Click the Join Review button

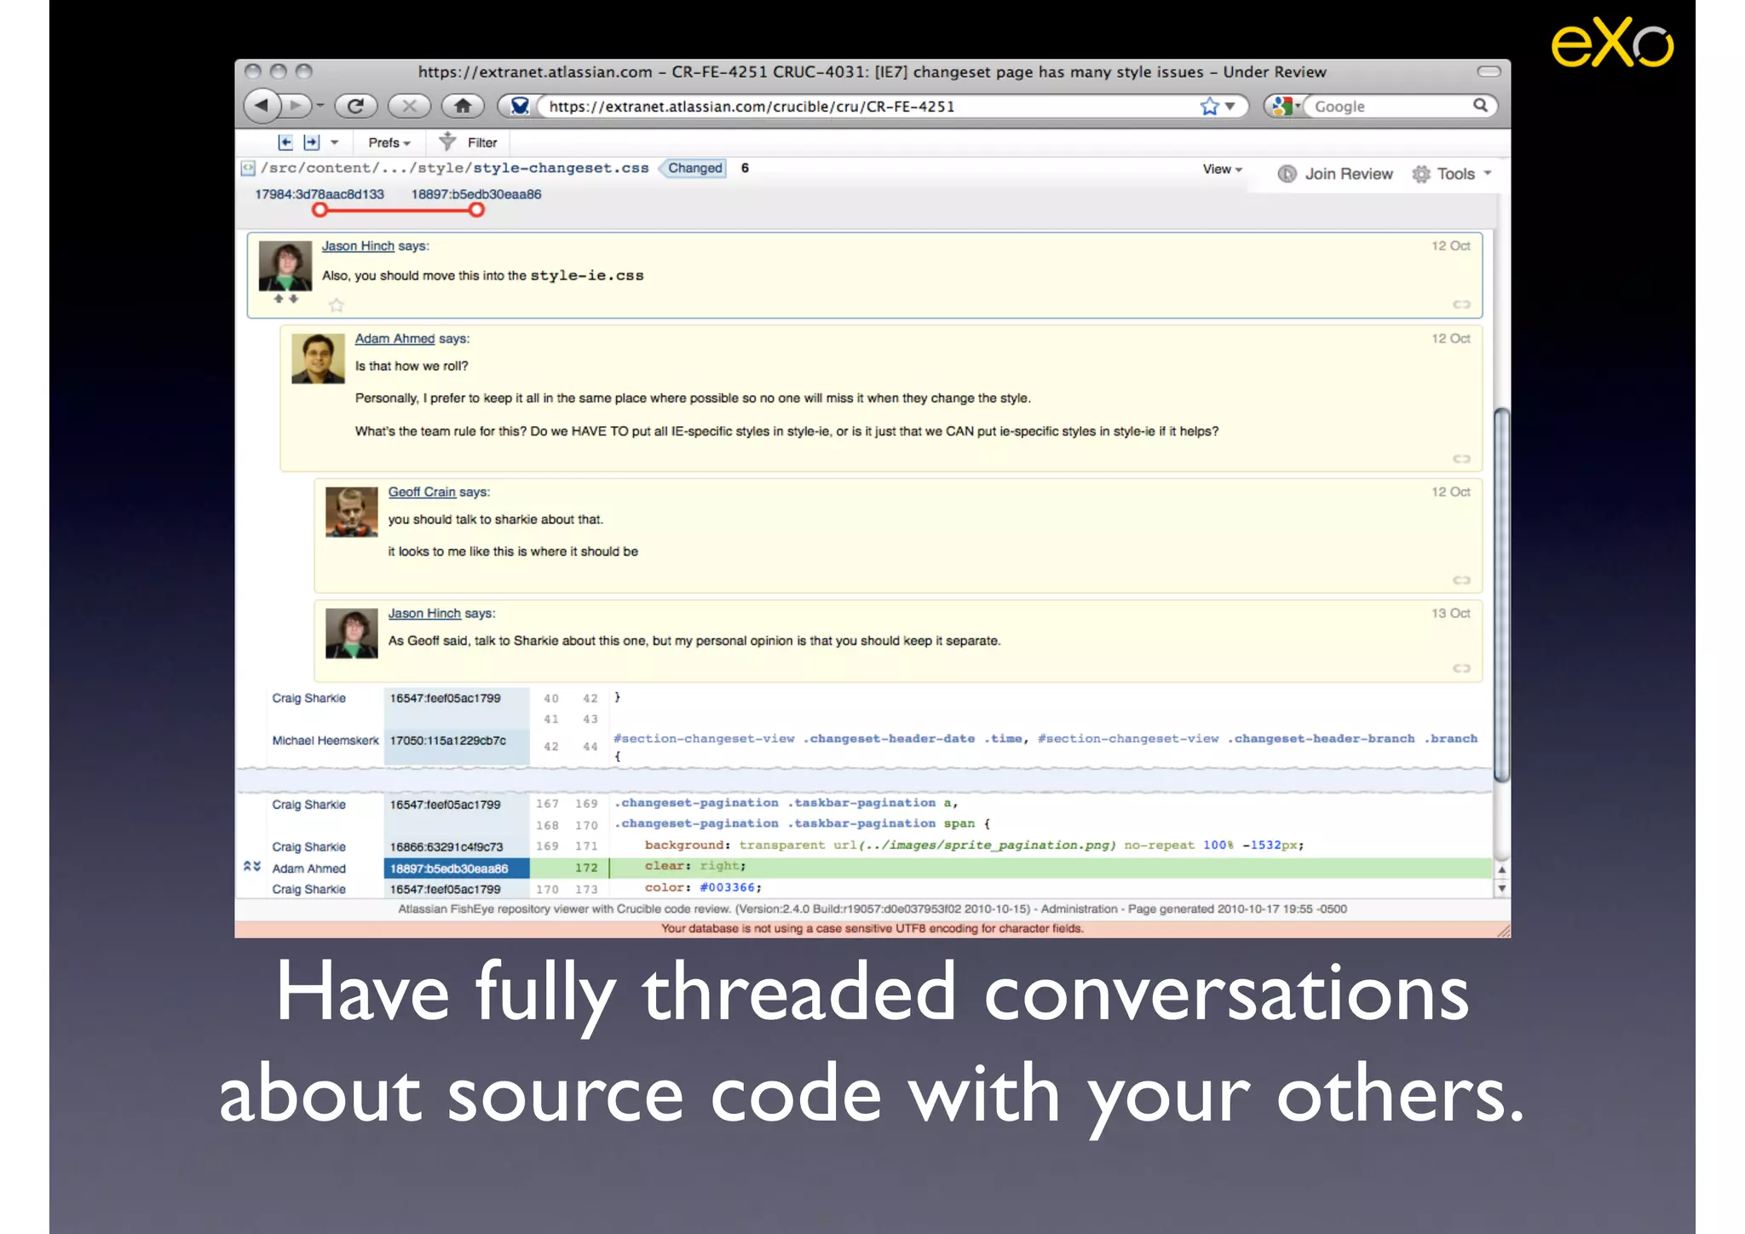click(x=1335, y=174)
